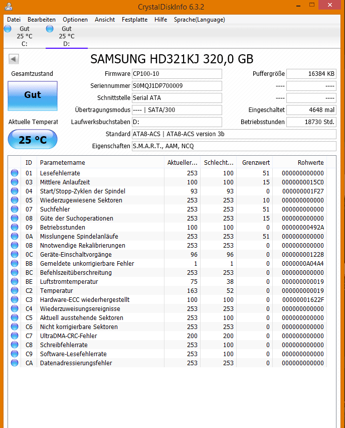This screenshot has width=345, height=428.
Task: Click the Schnittstelle field Serial ATA
Action: 177,98
